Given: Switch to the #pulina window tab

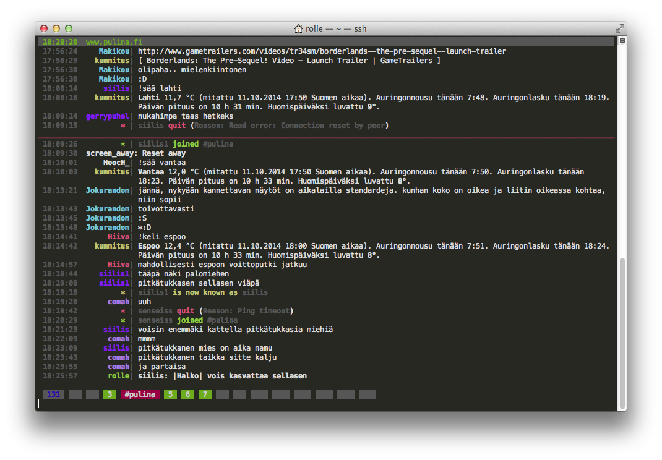Looking at the screenshot, I should (x=140, y=394).
